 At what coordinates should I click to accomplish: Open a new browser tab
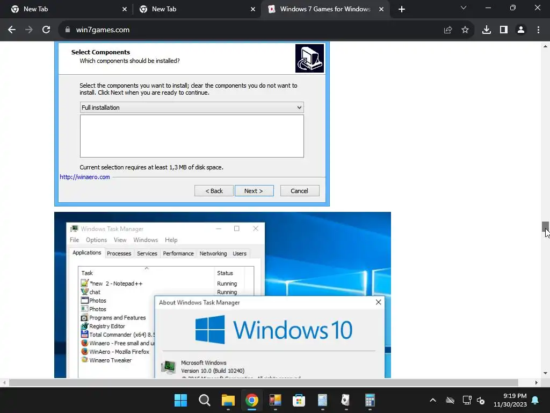click(402, 9)
